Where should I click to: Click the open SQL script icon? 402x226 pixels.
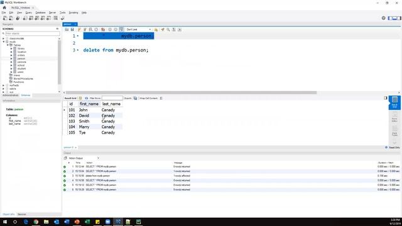[x=11, y=18]
